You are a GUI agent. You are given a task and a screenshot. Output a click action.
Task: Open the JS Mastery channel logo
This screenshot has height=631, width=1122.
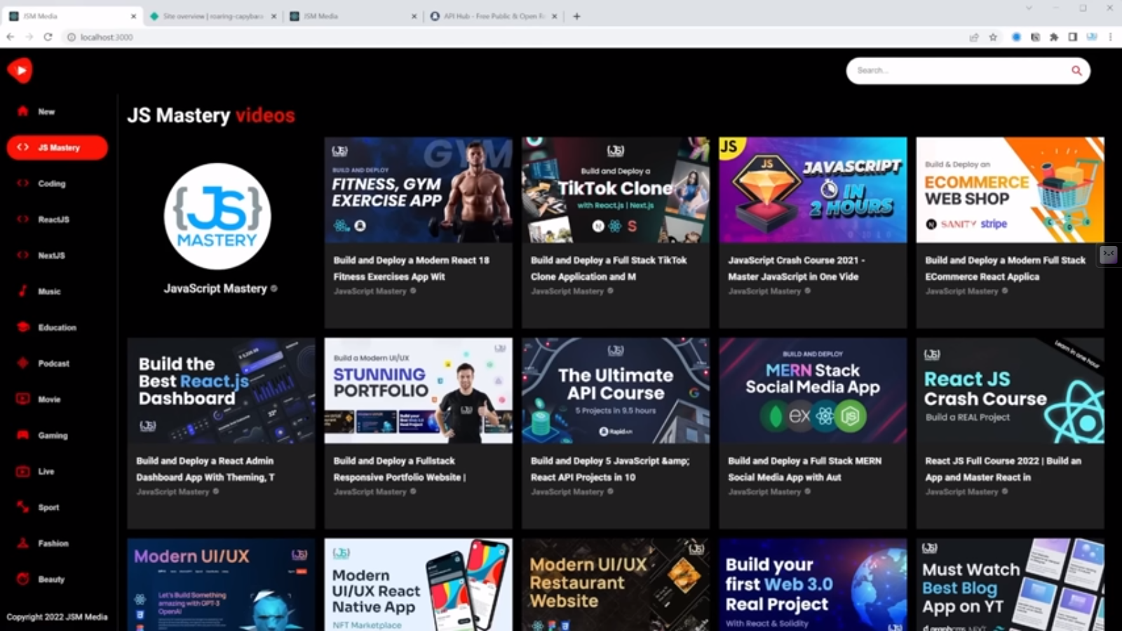(217, 216)
